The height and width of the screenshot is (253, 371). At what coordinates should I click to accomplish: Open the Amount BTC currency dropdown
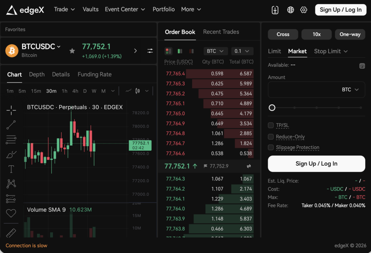point(350,90)
